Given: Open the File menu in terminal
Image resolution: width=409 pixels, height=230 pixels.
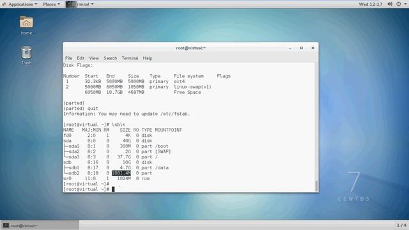Looking at the screenshot, I should (68, 58).
